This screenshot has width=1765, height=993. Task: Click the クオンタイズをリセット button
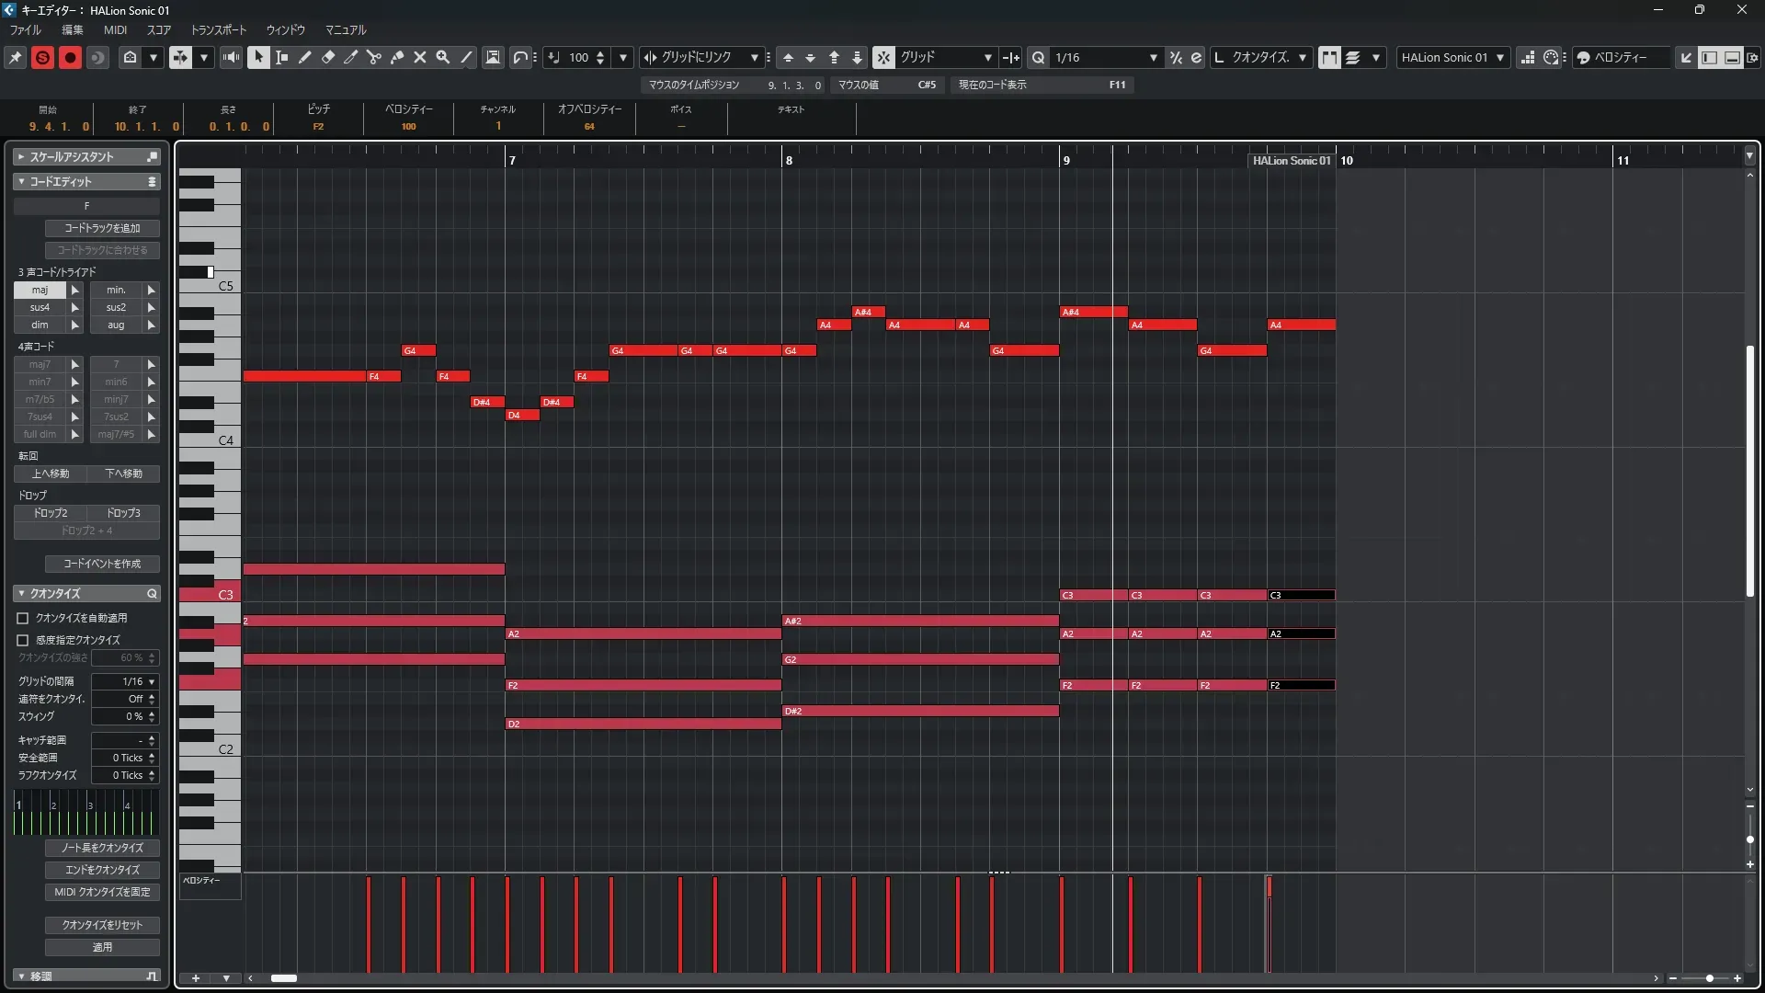click(x=102, y=925)
